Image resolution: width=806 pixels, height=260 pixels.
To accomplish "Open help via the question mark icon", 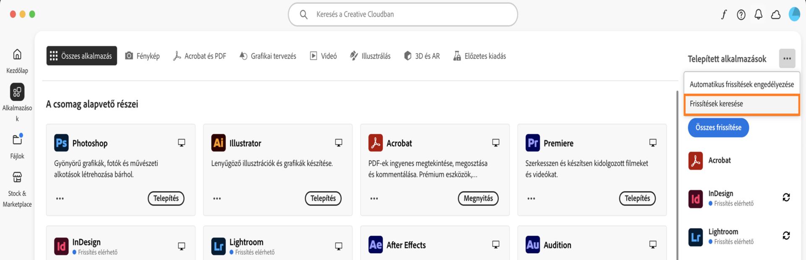I will (x=741, y=14).
